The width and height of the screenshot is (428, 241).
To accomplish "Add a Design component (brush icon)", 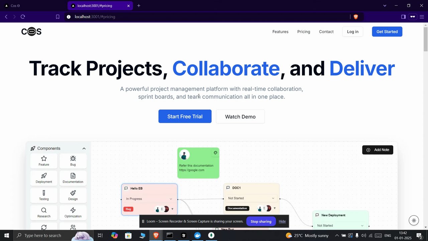I will (73, 195).
